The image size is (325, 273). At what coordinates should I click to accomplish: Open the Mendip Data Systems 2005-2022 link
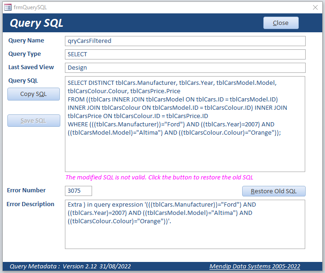255,267
